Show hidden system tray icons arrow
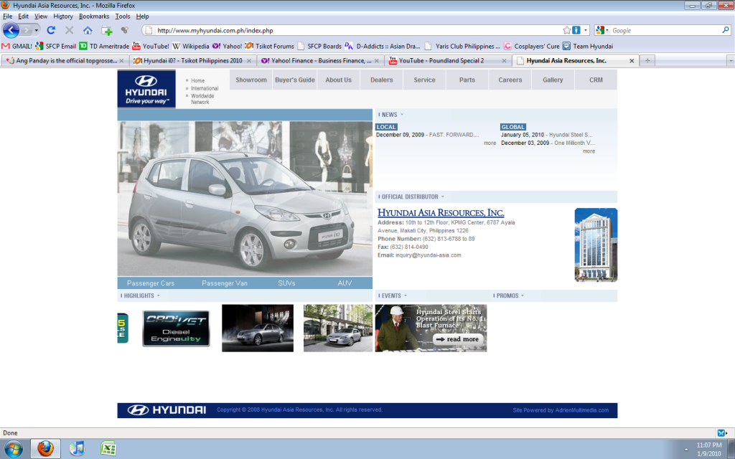735x459 pixels. 685,449
